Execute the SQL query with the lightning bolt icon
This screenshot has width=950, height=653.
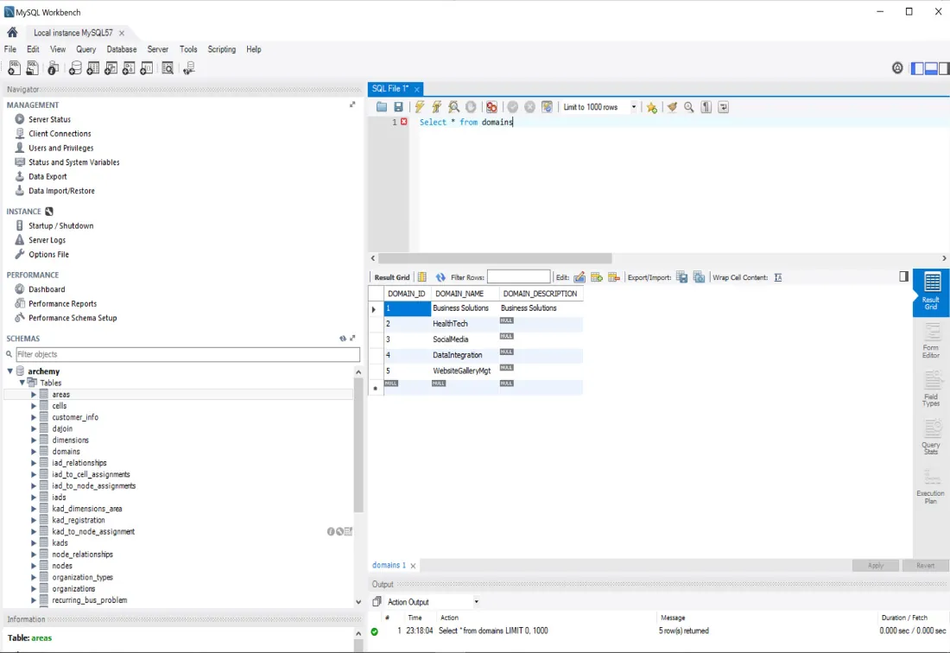tap(419, 106)
